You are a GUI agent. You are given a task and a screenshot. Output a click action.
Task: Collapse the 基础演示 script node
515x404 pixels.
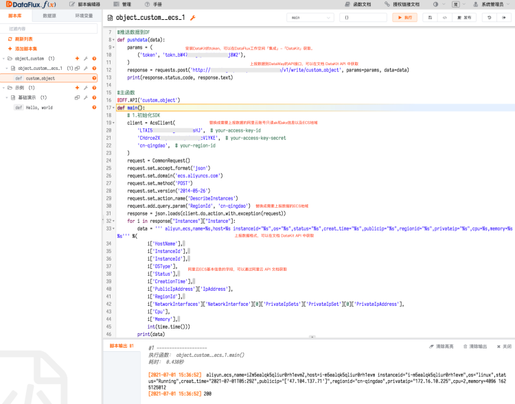[7, 97]
